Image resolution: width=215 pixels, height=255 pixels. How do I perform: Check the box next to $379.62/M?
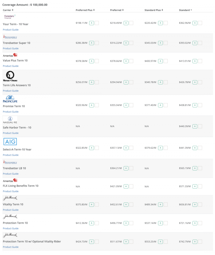[x=166, y=148]
